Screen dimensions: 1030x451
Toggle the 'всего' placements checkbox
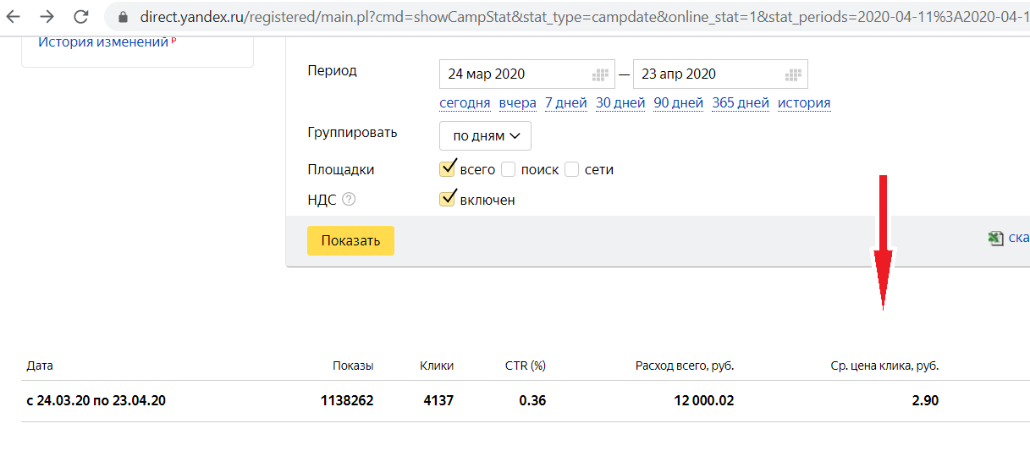point(449,168)
